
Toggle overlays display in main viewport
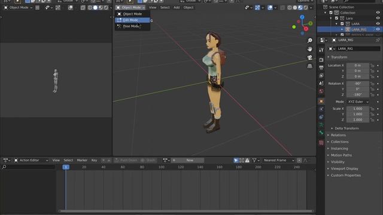[x=270, y=8]
